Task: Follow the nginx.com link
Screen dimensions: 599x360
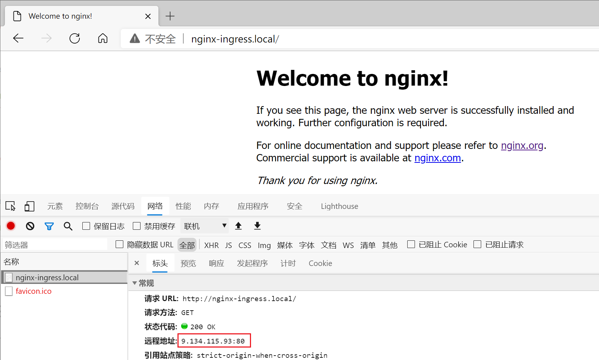Action: pos(438,158)
